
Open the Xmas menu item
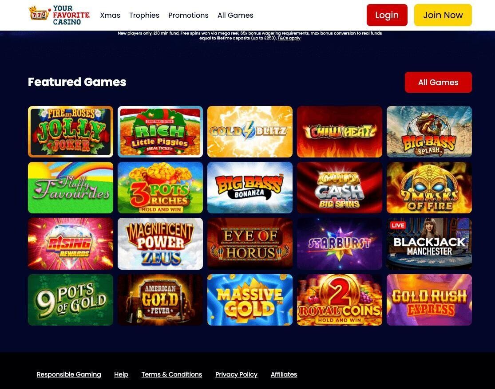110,15
